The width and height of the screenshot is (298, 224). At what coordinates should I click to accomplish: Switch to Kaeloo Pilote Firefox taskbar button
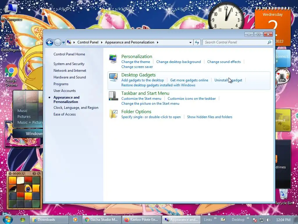coord(141,220)
